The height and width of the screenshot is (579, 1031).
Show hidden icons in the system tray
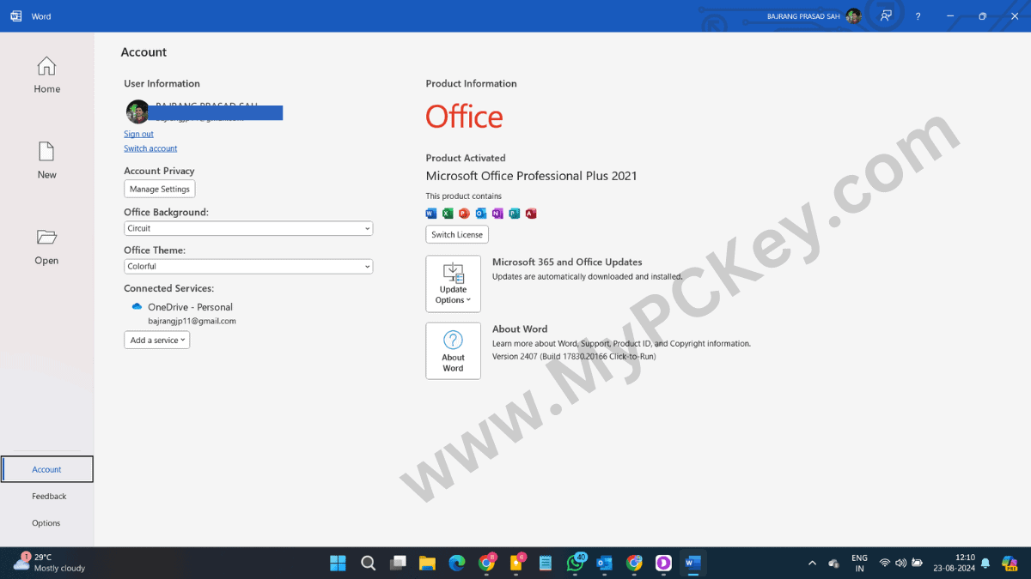[x=812, y=563]
